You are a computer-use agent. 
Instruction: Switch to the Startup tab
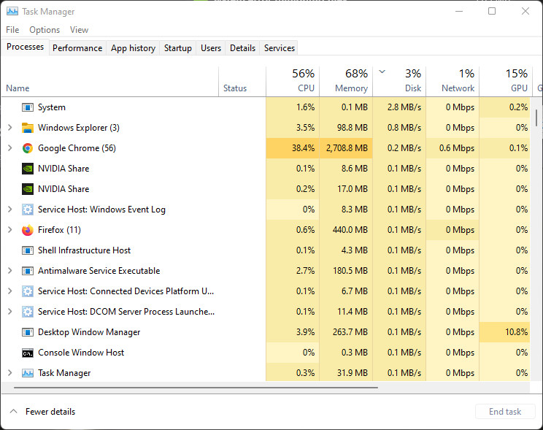click(177, 47)
